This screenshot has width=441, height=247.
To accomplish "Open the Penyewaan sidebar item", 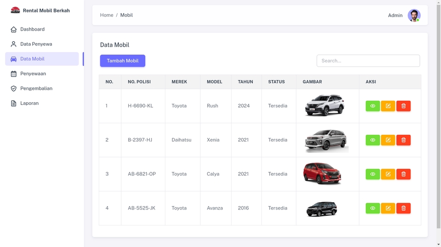I will click(x=33, y=74).
